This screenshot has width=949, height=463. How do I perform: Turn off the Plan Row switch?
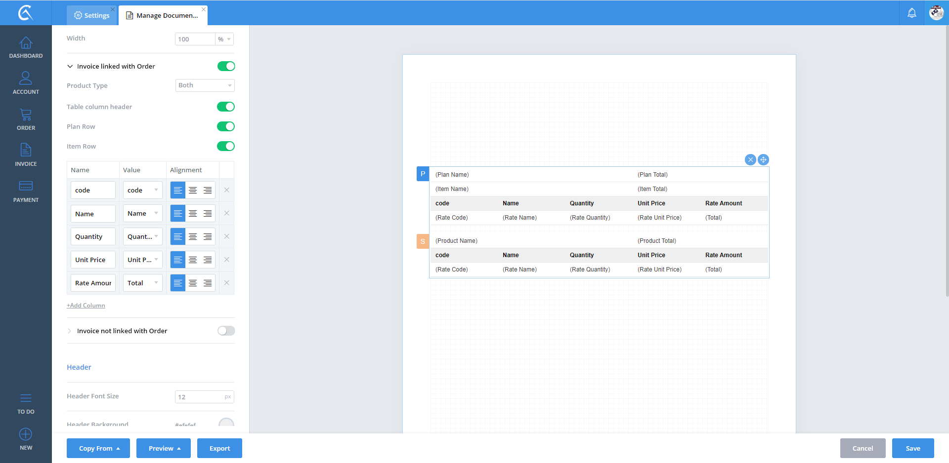[x=226, y=126]
